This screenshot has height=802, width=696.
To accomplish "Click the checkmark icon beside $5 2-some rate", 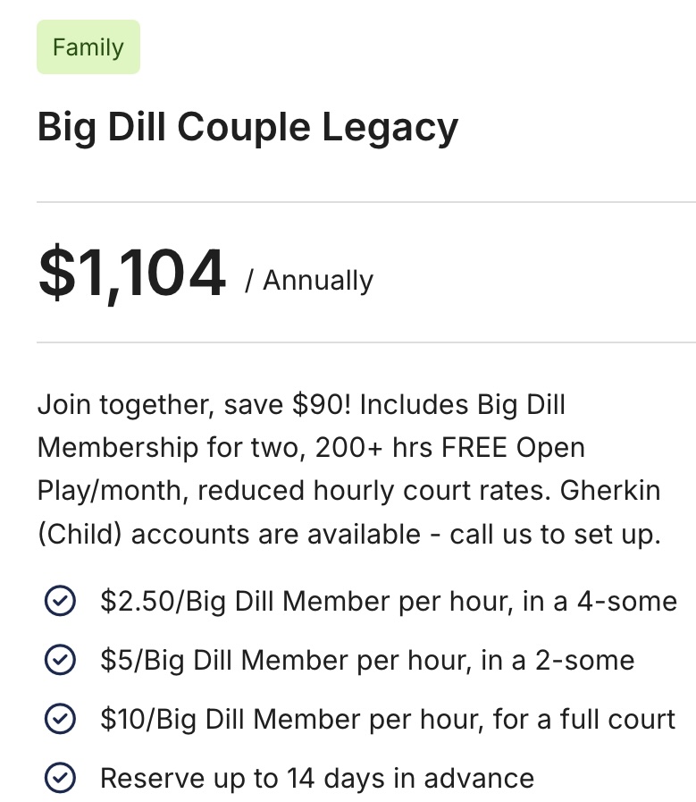I will pos(59,661).
